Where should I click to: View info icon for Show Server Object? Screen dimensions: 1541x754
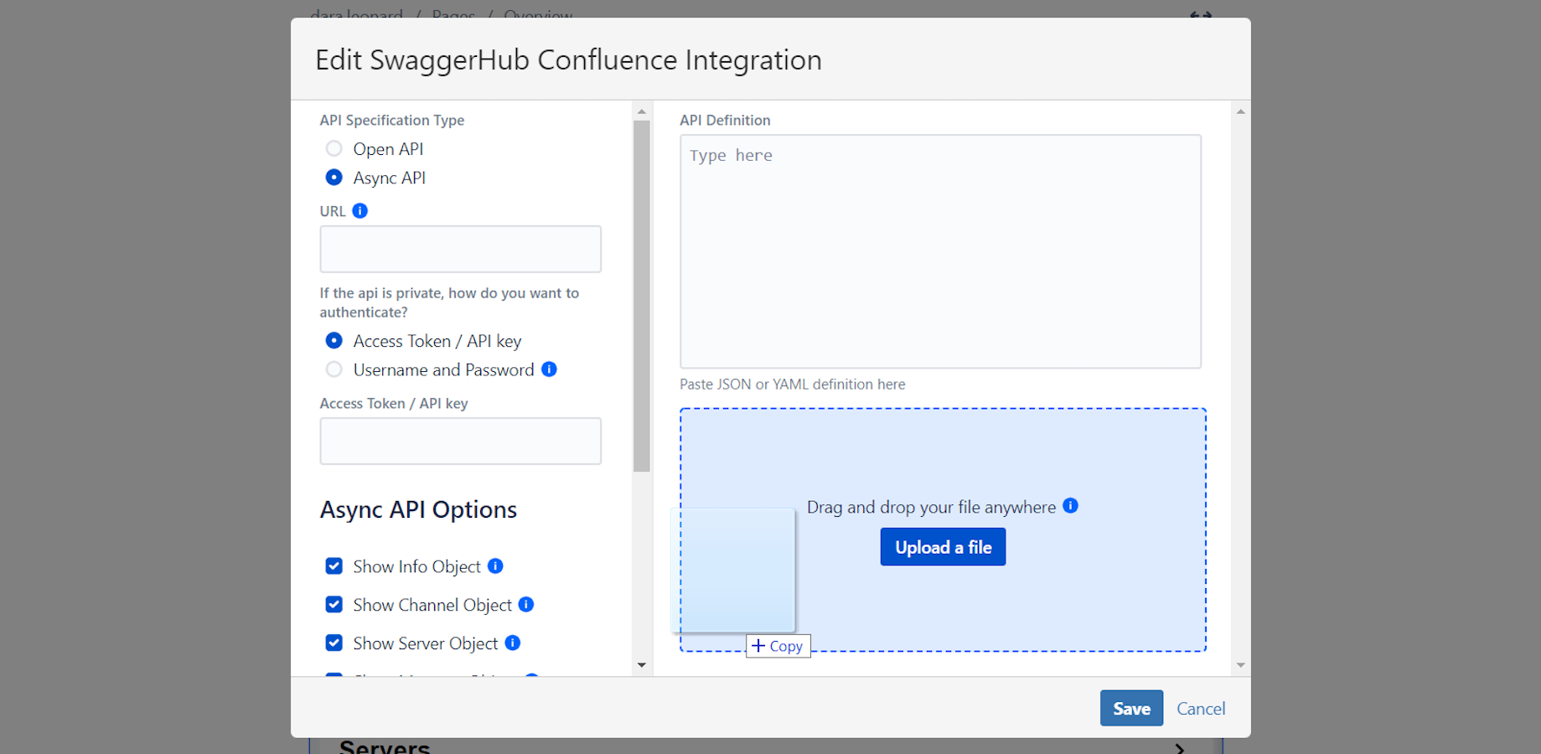(x=513, y=643)
